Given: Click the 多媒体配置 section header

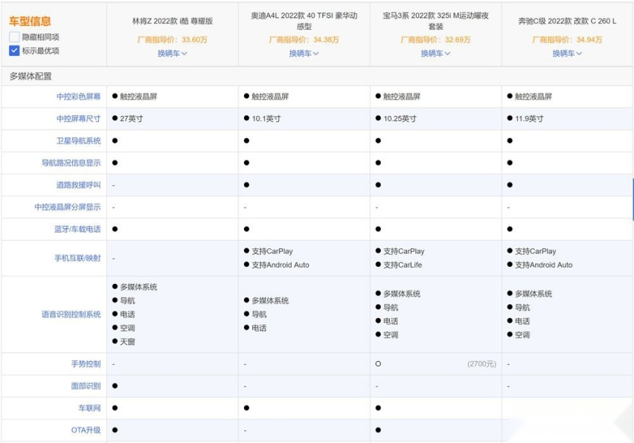Looking at the screenshot, I should [x=31, y=77].
